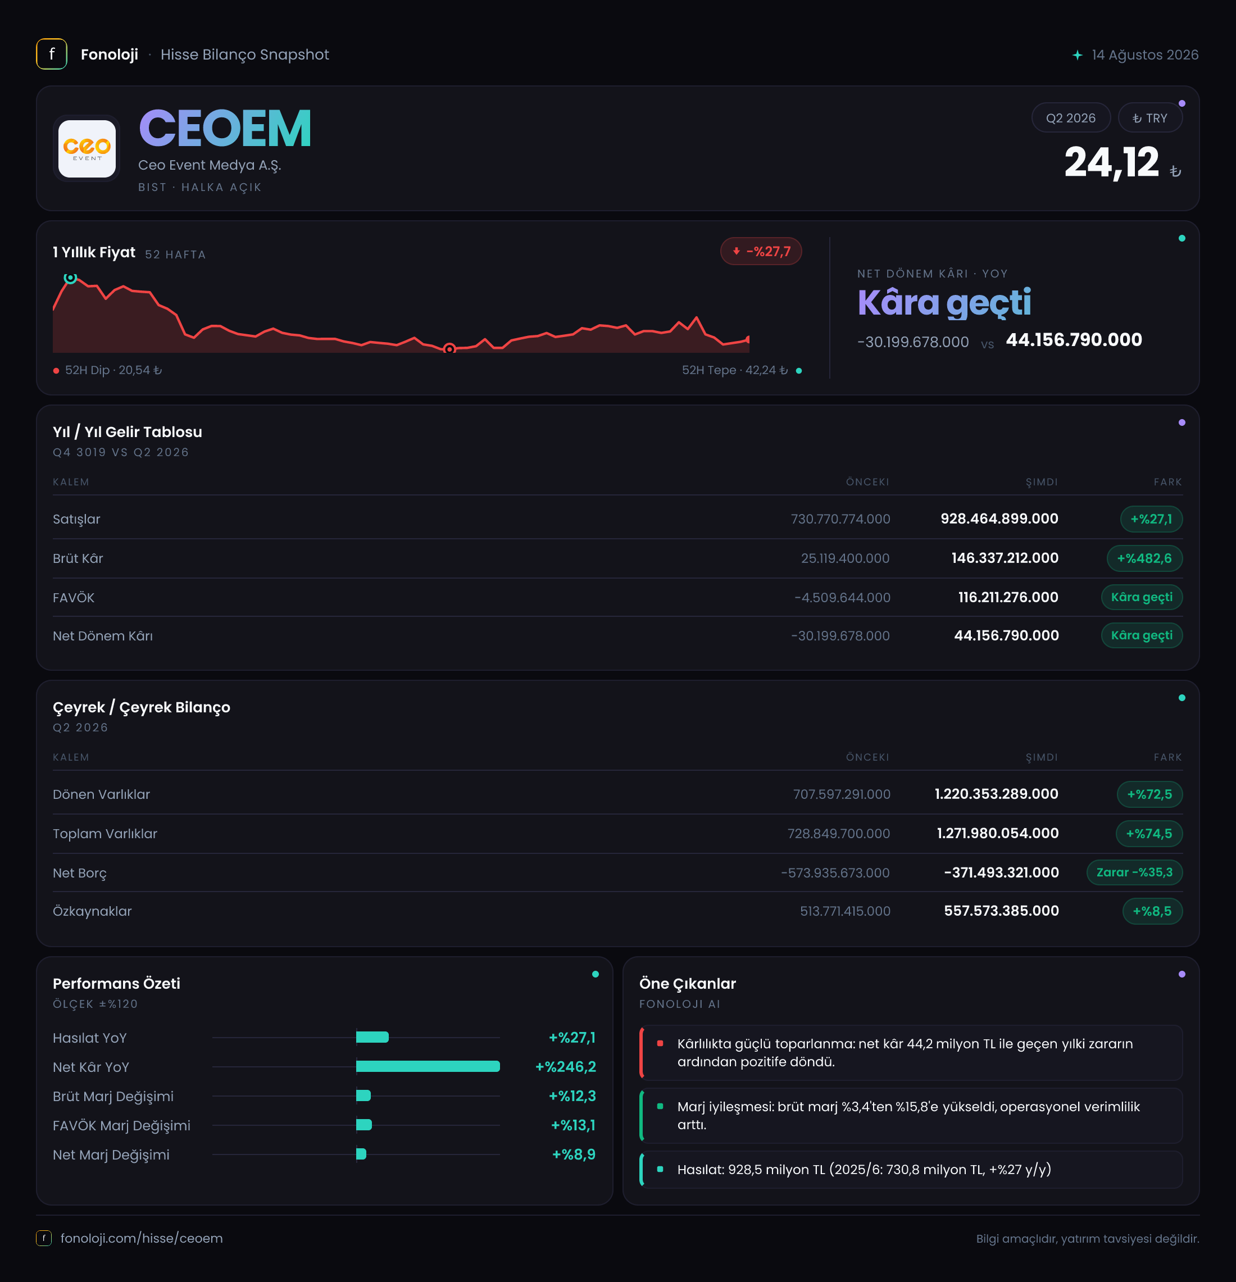Screen dimensions: 1236x1282
Task: Click the +%72,5 badge for Dönen Varlıklar
Action: pyautogui.click(x=1149, y=794)
